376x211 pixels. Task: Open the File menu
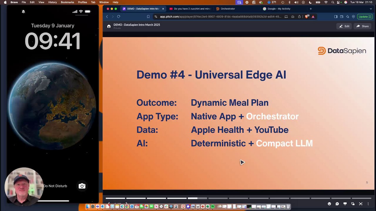(x=24, y=2)
